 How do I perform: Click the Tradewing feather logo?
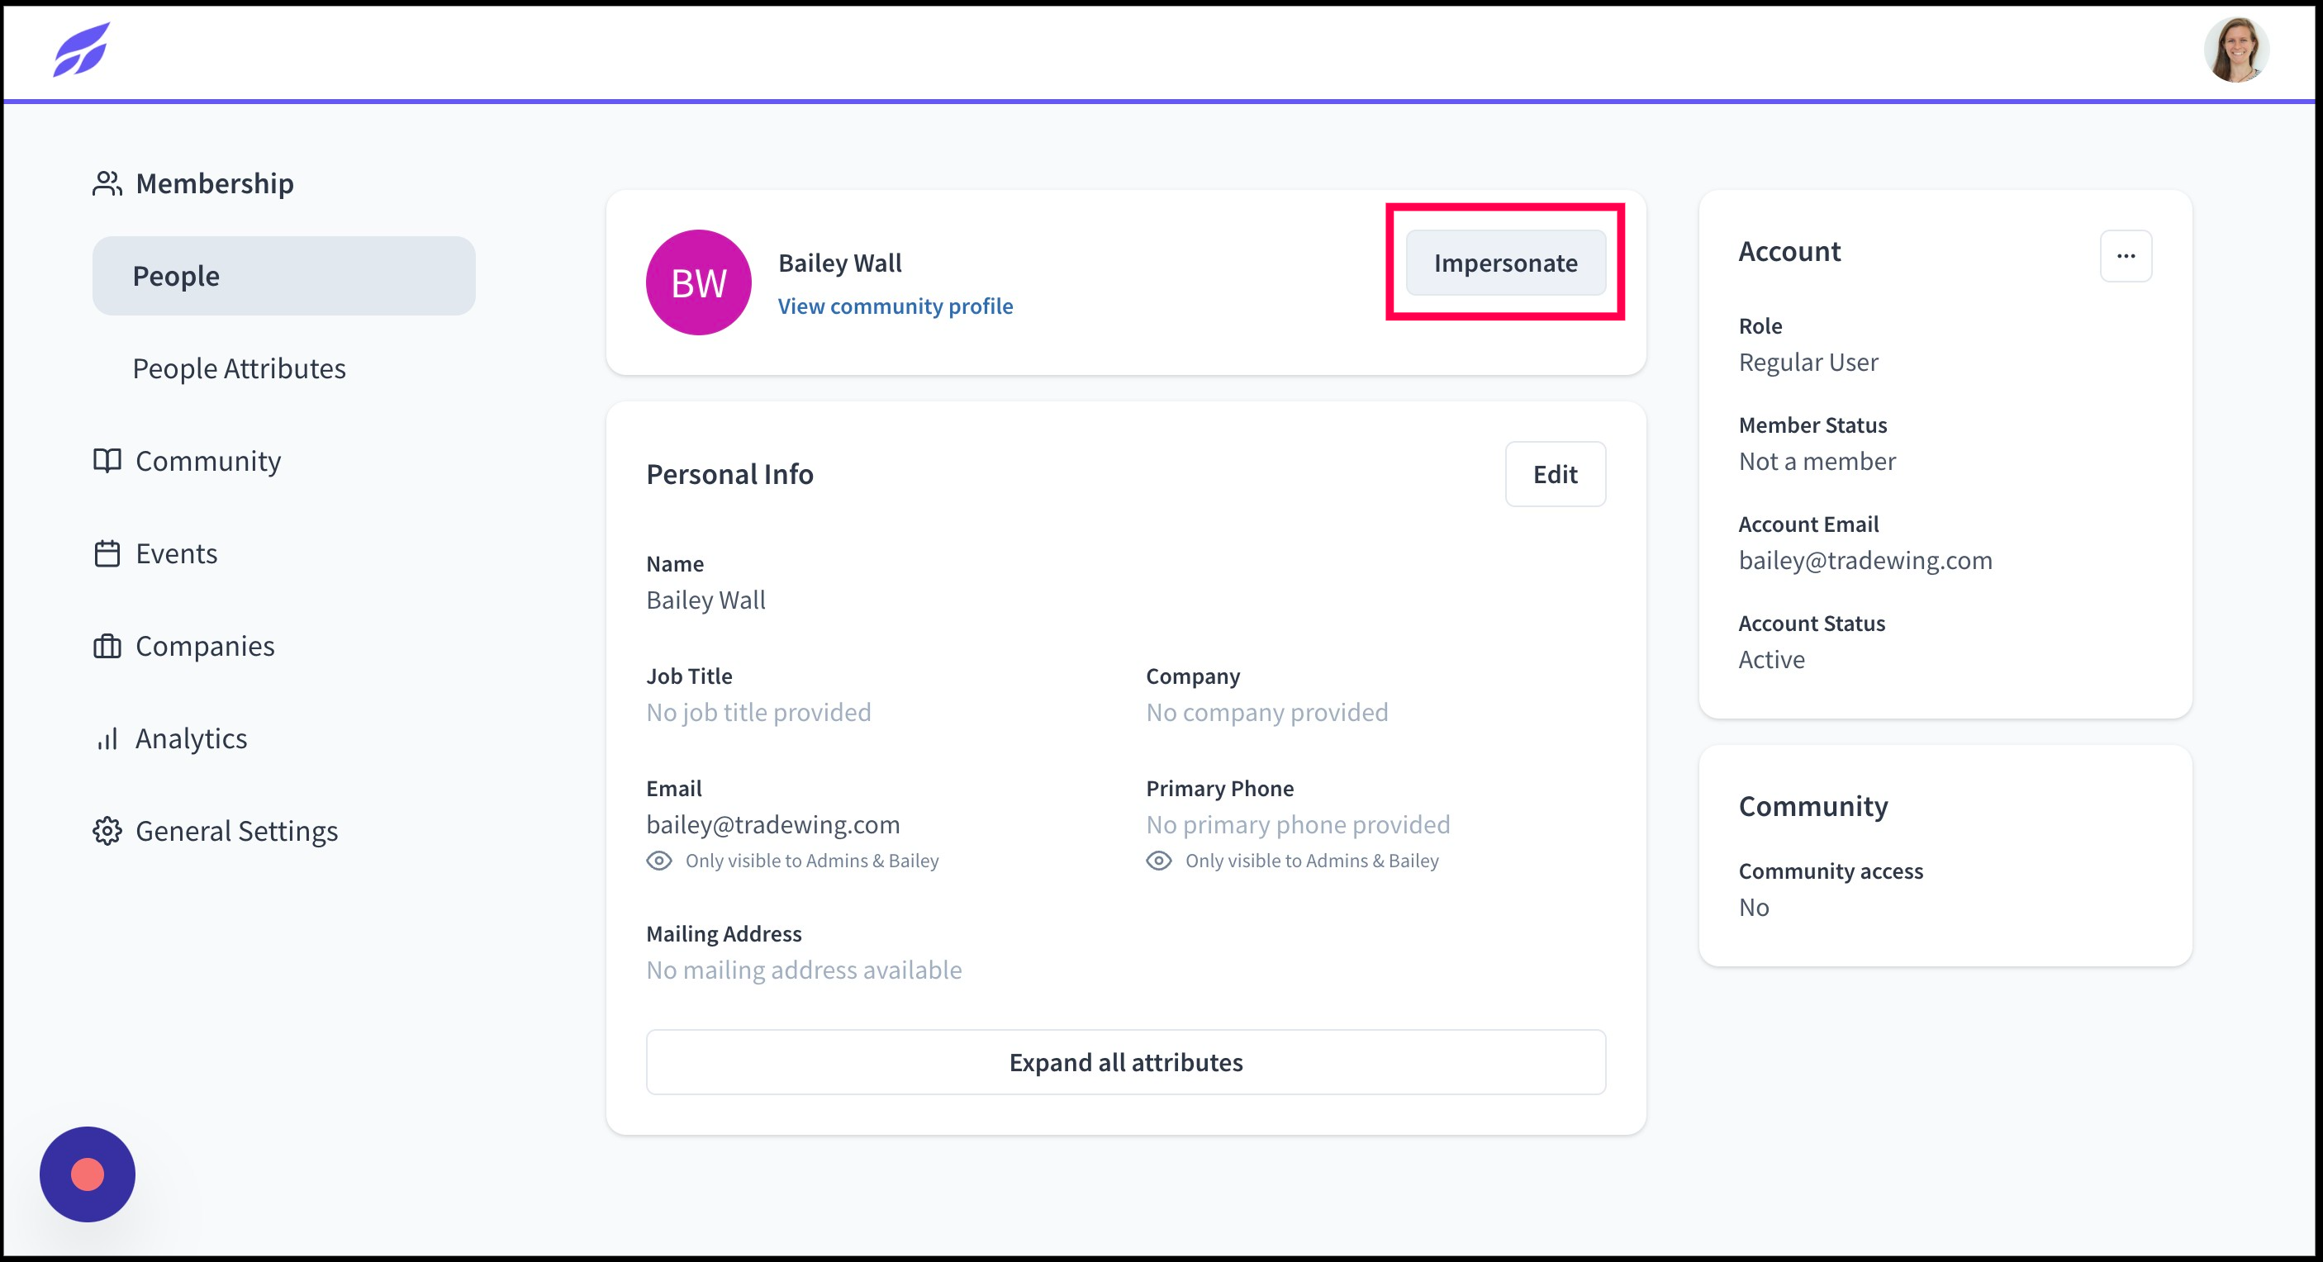click(81, 50)
